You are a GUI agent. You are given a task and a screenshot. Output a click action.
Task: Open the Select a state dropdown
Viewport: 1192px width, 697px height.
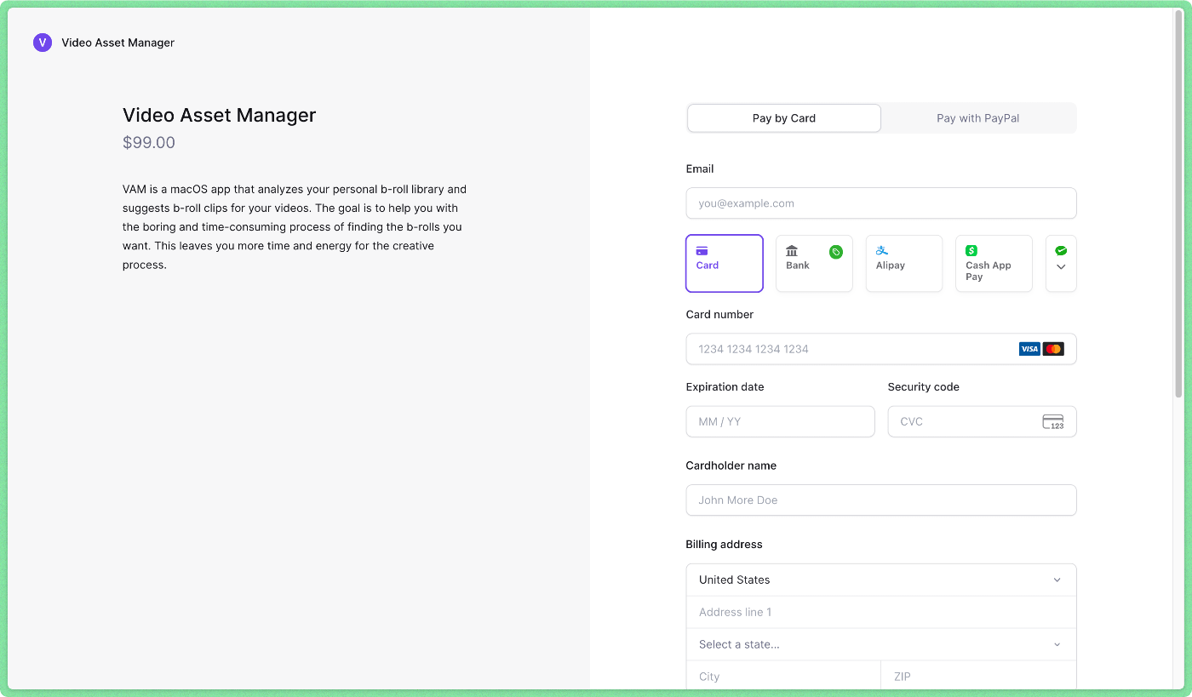pyautogui.click(x=881, y=644)
